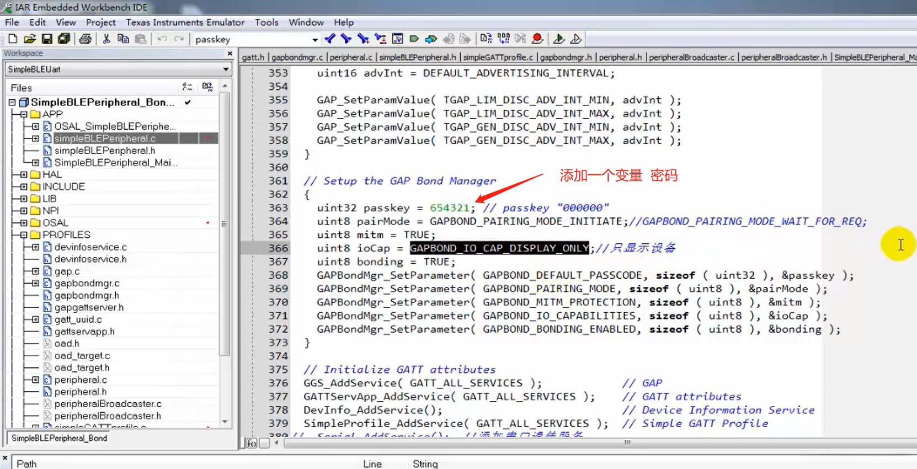917x469 pixels.
Task: Click the Find Next arrow icon
Action: click(x=346, y=39)
